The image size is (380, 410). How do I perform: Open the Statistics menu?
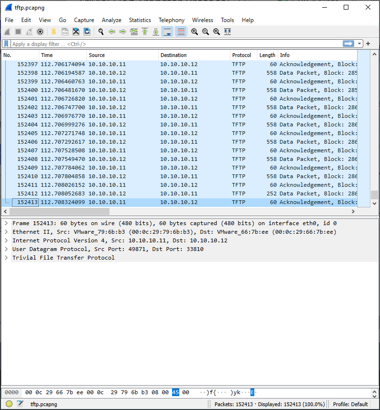[x=140, y=20]
